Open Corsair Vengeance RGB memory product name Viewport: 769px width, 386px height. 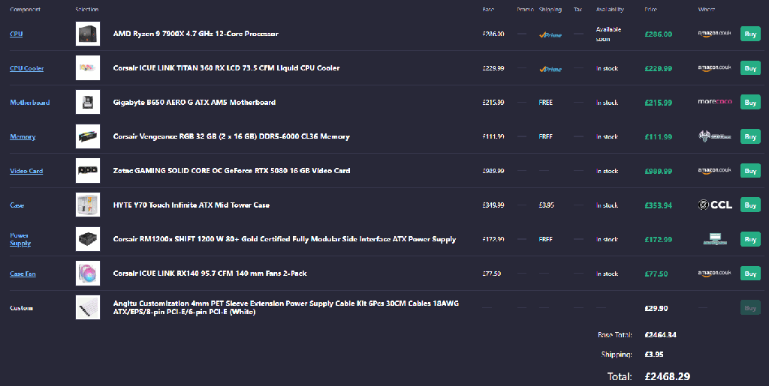click(231, 136)
